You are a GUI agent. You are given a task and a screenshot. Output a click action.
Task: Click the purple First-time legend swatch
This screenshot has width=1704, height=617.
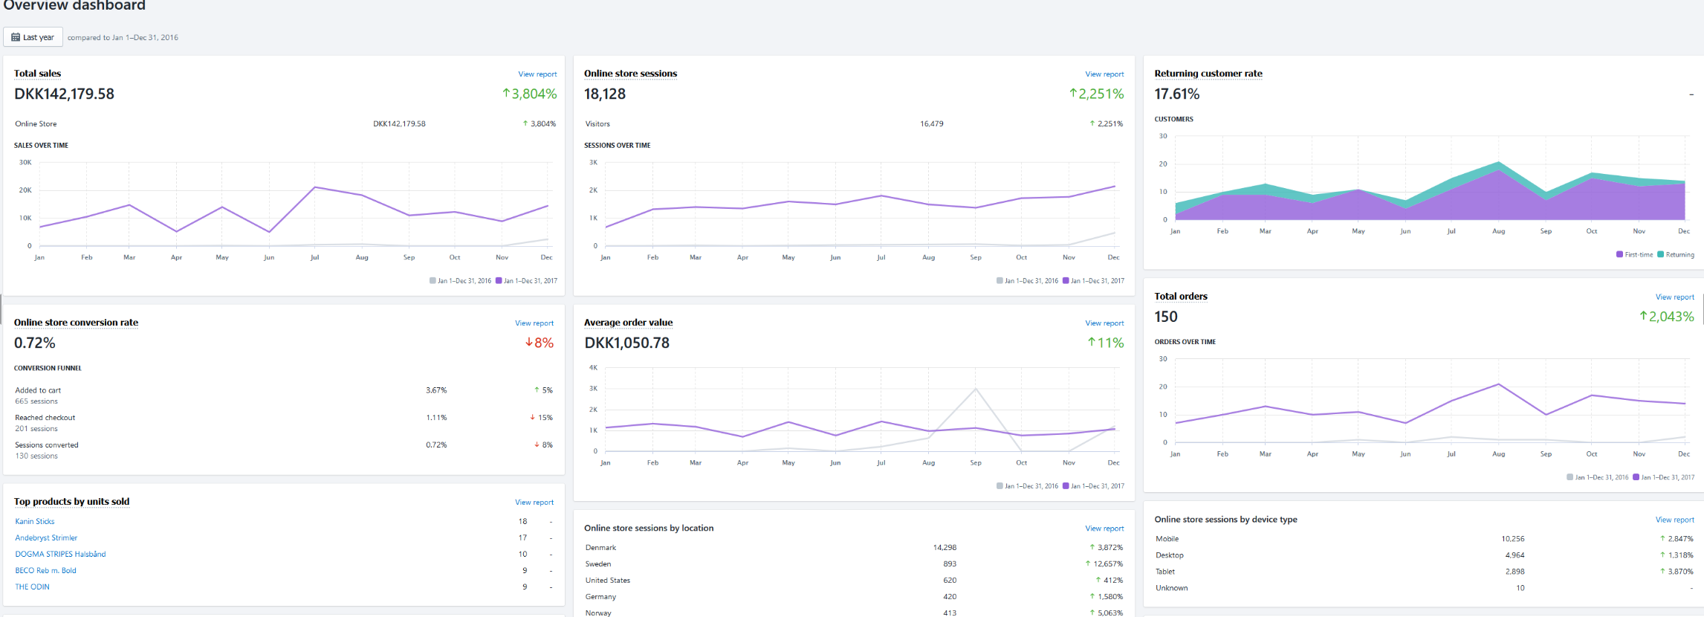pyautogui.click(x=1619, y=255)
